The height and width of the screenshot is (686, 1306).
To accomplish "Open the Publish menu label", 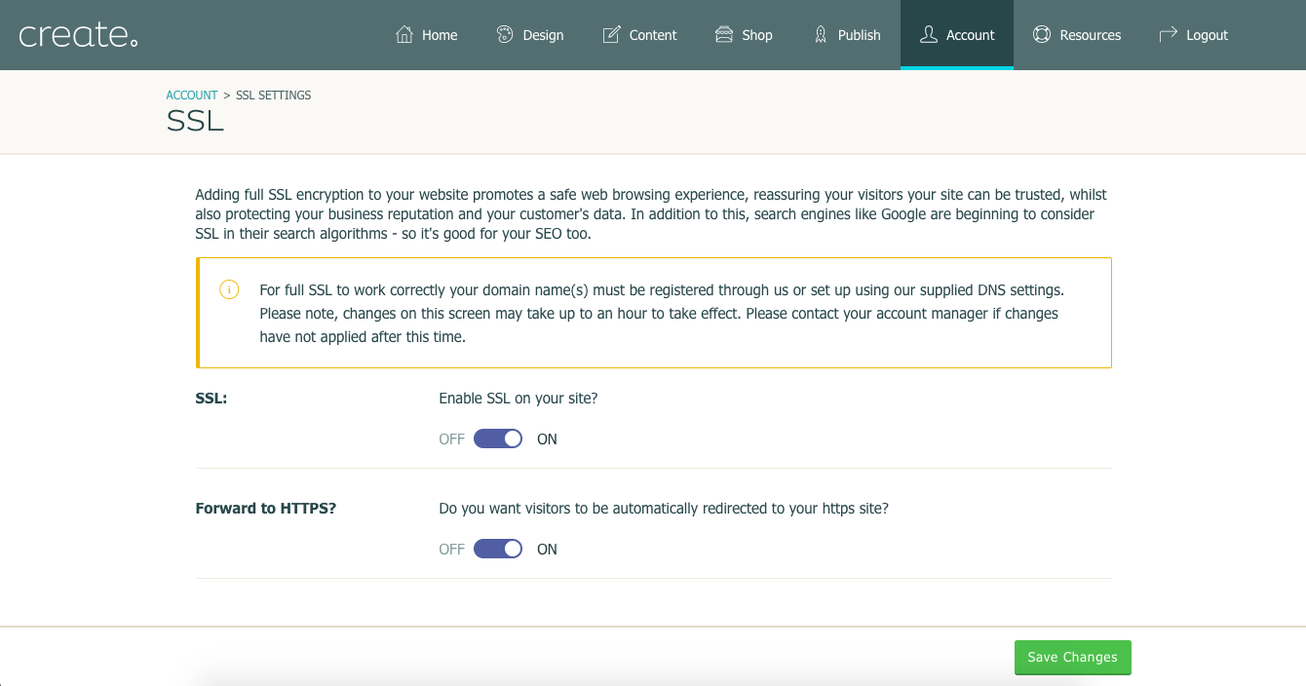I will (x=860, y=35).
